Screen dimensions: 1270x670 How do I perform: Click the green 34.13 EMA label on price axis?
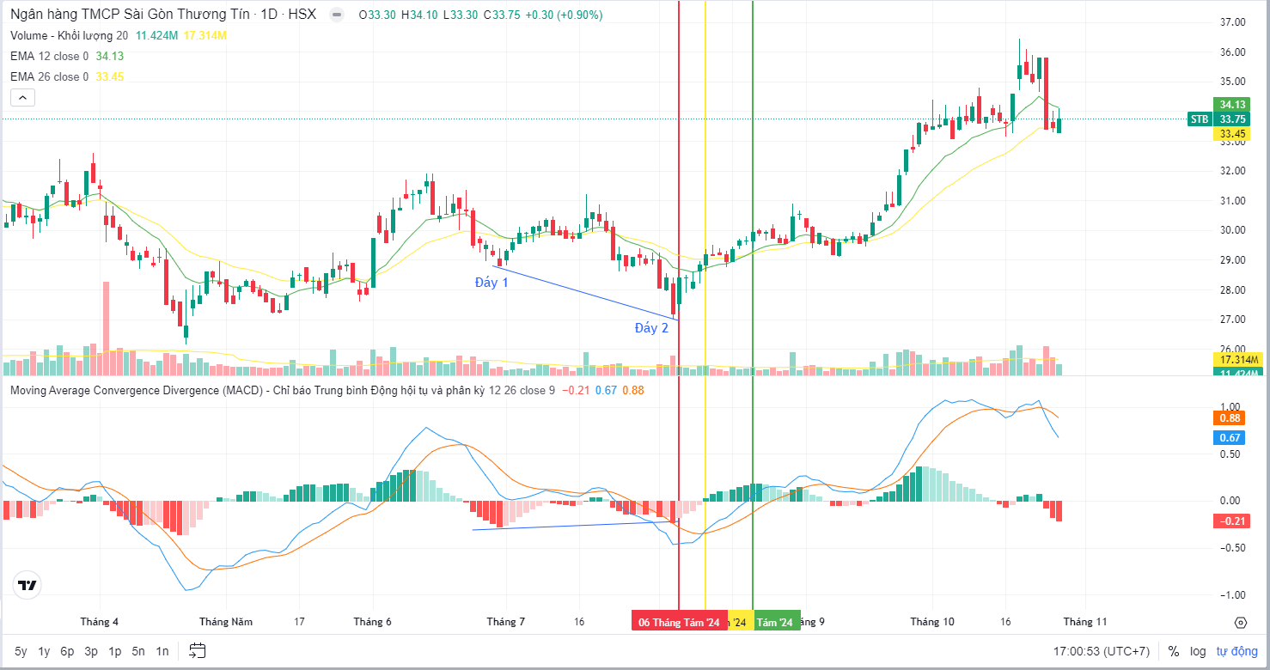pos(1233,104)
